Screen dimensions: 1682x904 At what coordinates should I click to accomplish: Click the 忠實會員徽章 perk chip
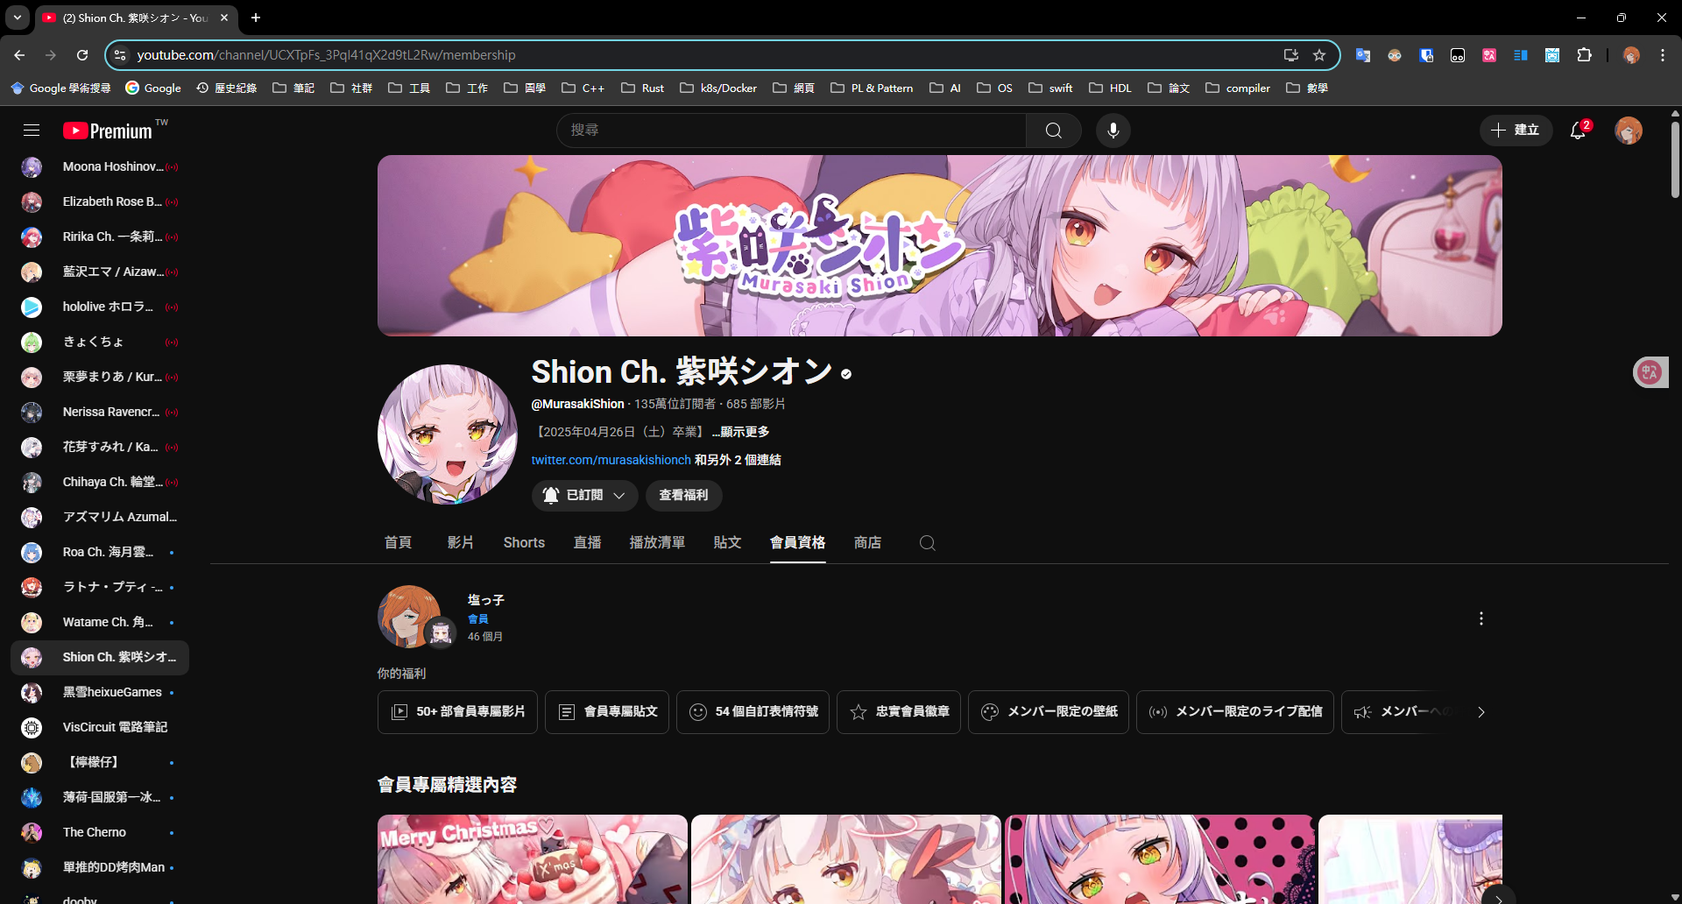(x=899, y=712)
